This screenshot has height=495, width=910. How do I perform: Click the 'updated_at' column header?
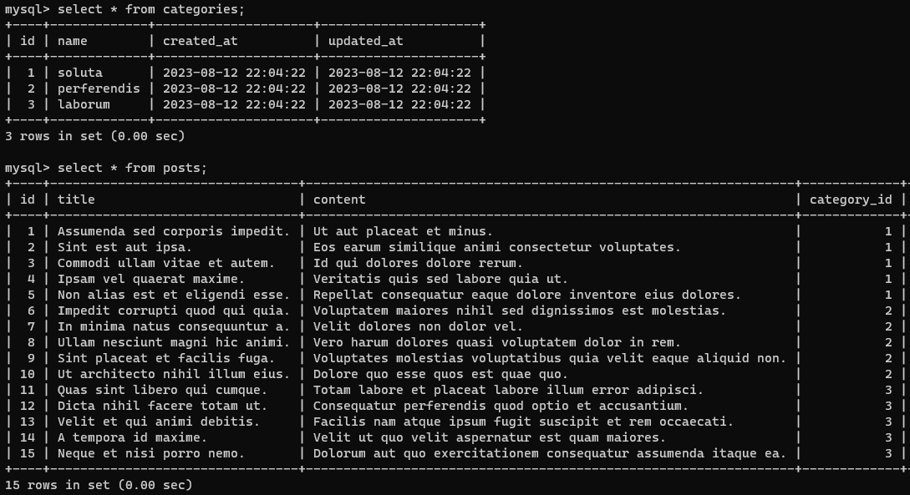366,41
